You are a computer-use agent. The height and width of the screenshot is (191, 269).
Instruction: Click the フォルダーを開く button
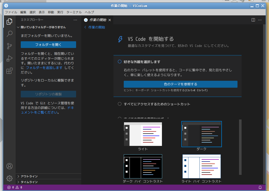click(48, 45)
